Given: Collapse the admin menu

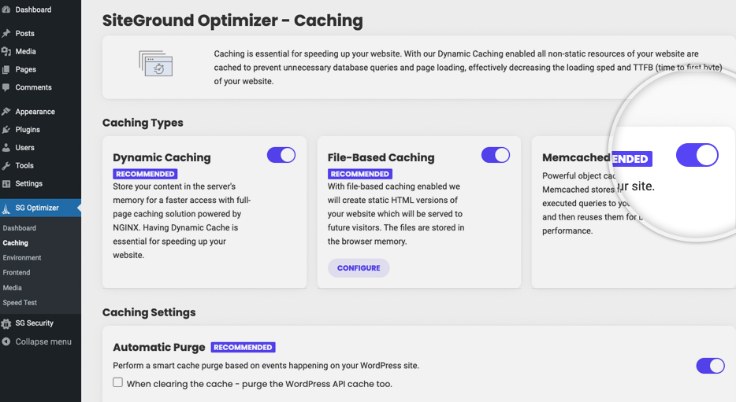Looking at the screenshot, I should point(36,341).
